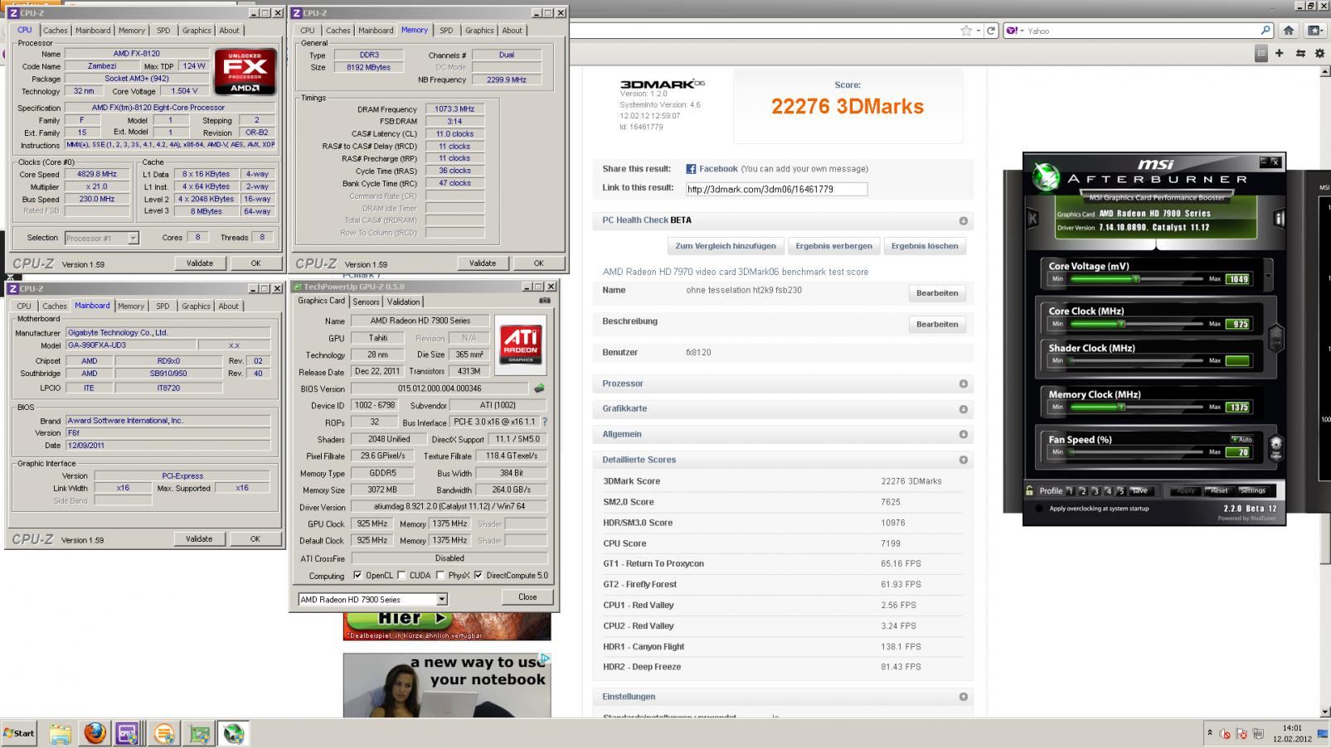Open the Validation tab in GPU-Z

point(403,302)
